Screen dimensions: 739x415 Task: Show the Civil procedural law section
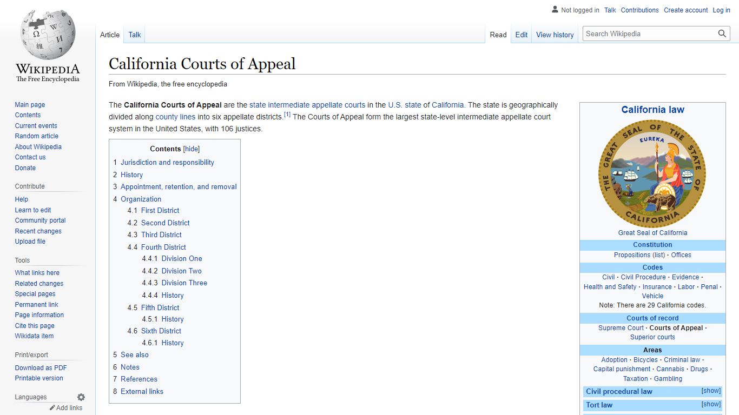(711, 391)
